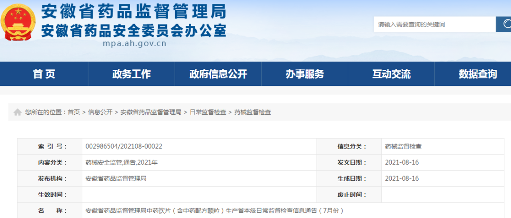
Task: Open the 政府信息公开 navigation menu
Action: tap(218, 74)
